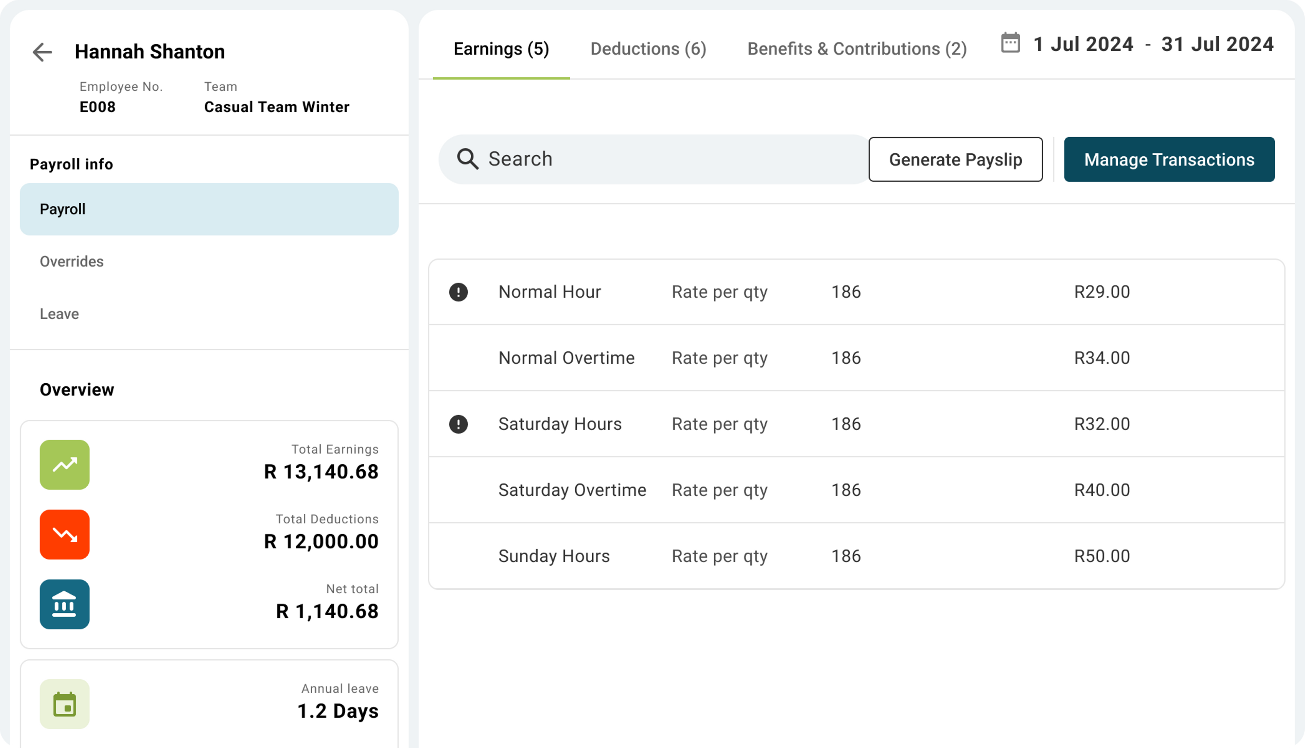Image resolution: width=1305 pixels, height=748 pixels.
Task: Open the calendar icon next to date range
Action: click(x=1010, y=43)
